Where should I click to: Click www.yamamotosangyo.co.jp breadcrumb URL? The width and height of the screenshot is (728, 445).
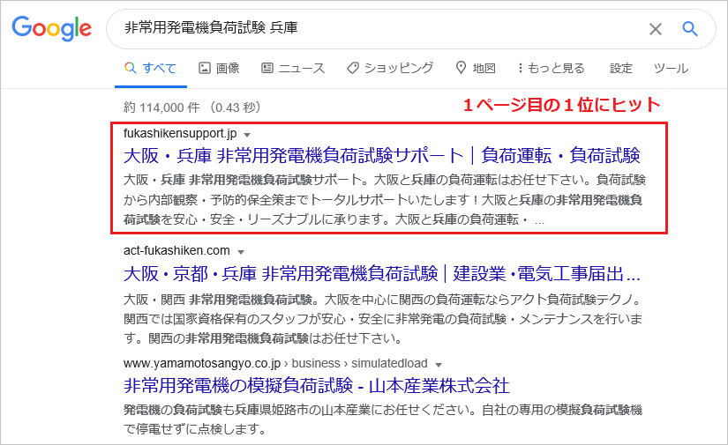276,363
